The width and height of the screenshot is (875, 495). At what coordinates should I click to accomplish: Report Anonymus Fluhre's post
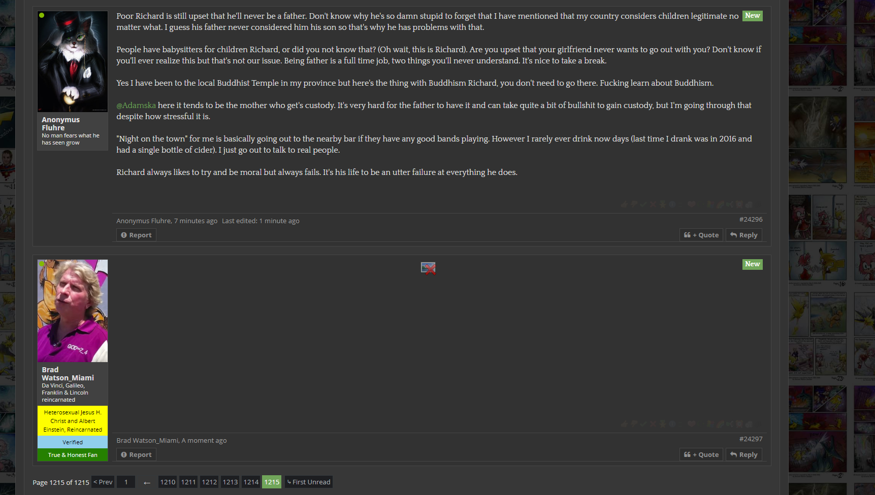137,235
